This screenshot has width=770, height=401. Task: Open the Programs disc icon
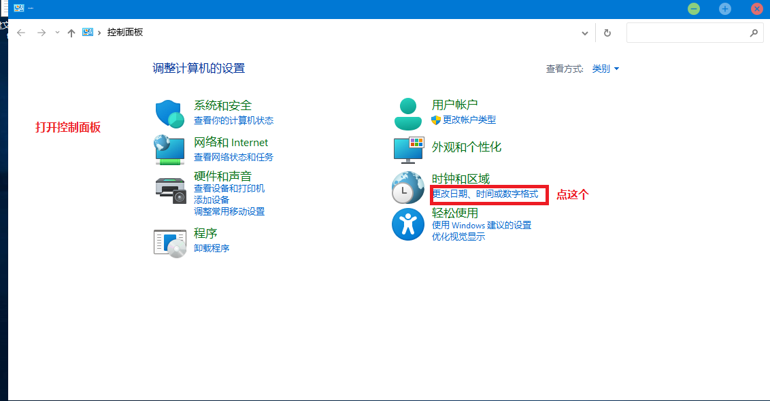[169, 243]
